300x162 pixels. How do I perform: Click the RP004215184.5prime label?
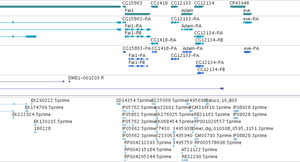148,150
